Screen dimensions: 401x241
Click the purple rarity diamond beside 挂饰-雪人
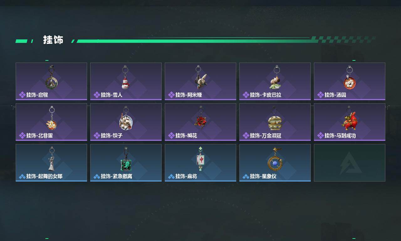point(97,95)
